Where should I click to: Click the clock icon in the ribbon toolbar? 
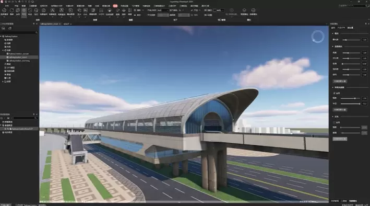[30, 10]
